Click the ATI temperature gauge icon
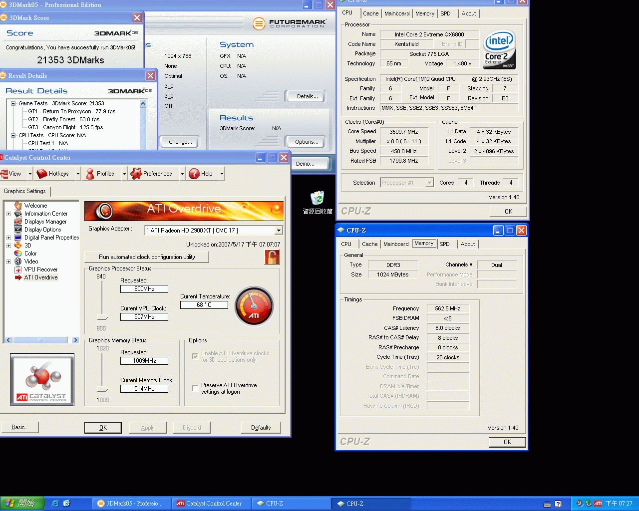The width and height of the screenshot is (639, 511). [254, 306]
